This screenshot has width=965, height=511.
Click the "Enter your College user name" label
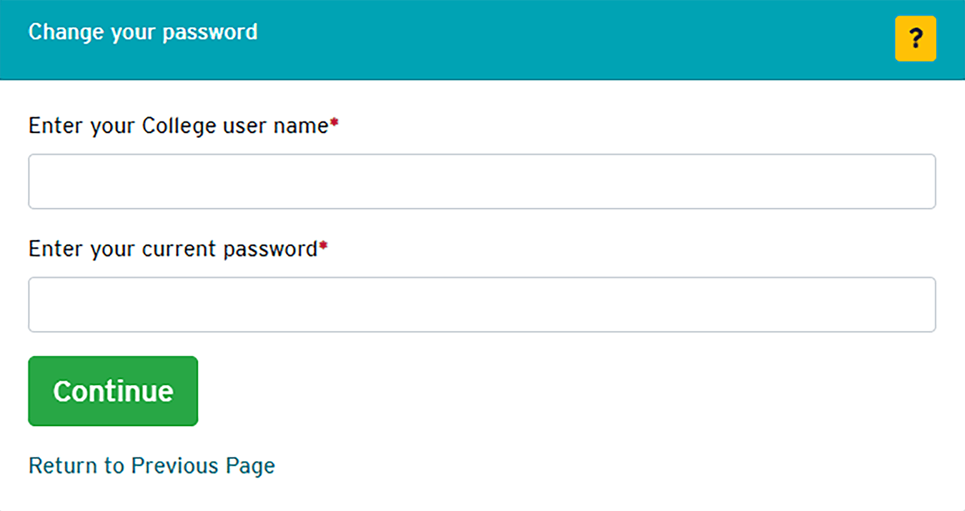tap(178, 126)
